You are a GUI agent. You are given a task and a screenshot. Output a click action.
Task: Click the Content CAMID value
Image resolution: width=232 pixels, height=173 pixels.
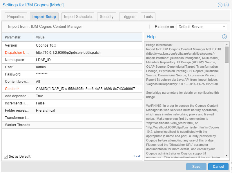88,89
